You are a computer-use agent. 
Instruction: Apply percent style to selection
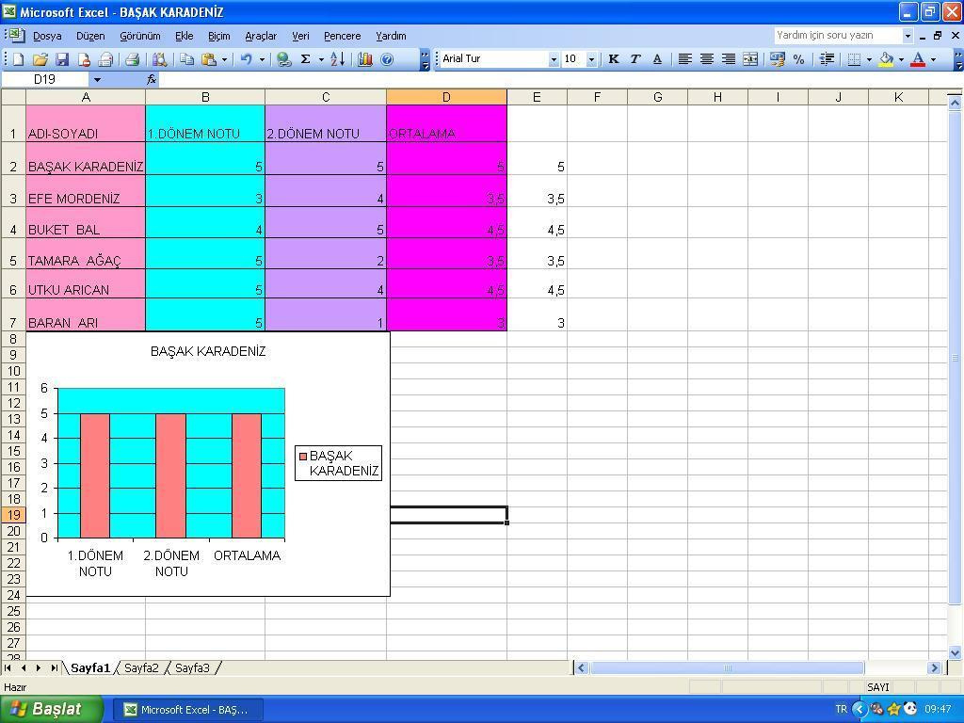coord(799,58)
